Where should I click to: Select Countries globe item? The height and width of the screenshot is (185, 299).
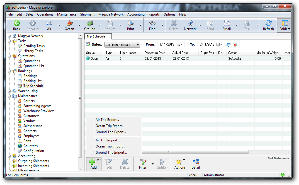(x=30, y=146)
